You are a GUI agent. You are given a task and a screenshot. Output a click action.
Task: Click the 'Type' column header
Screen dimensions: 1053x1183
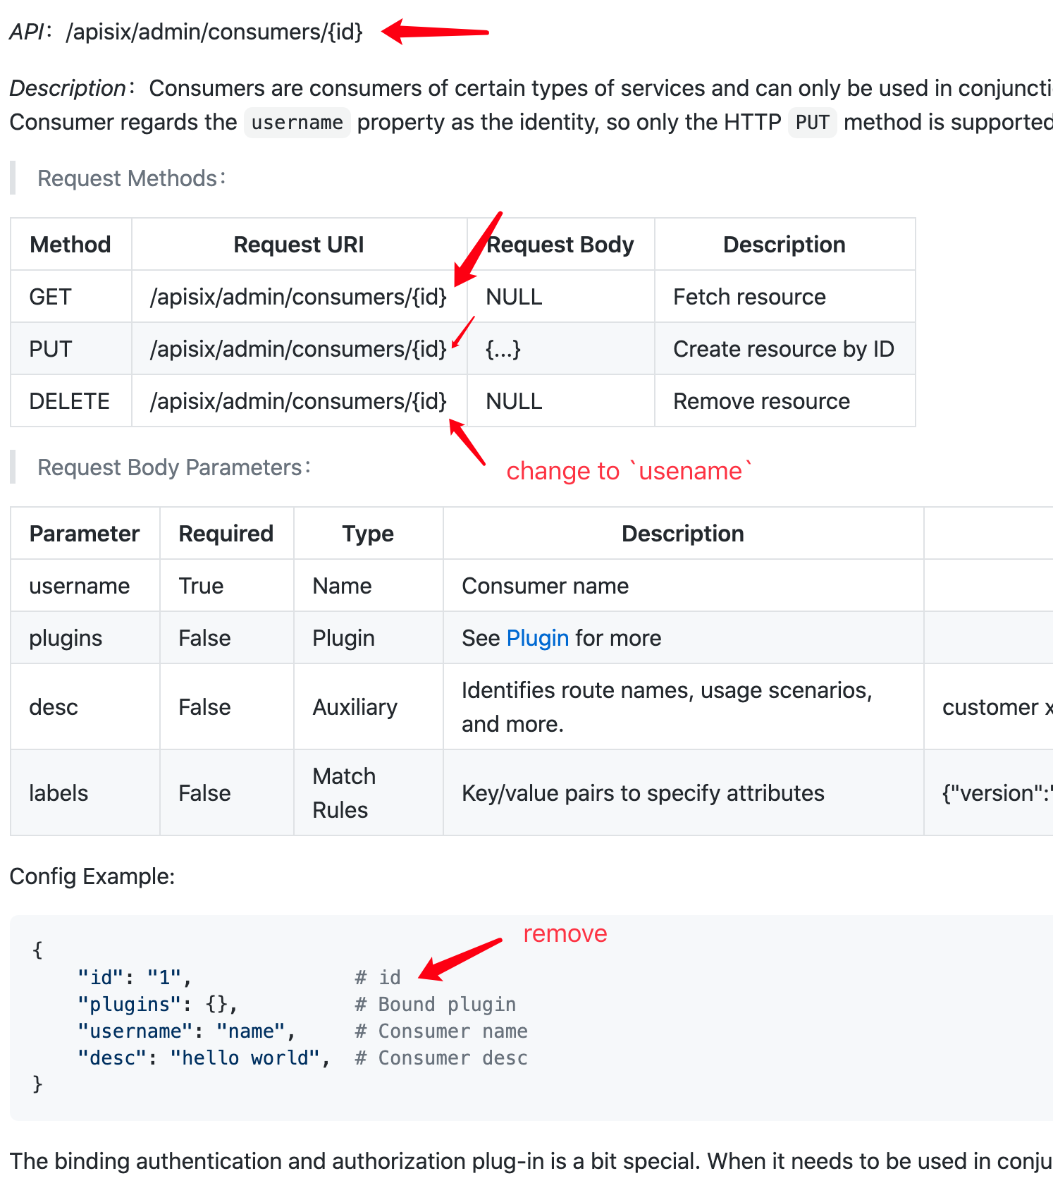pos(368,534)
